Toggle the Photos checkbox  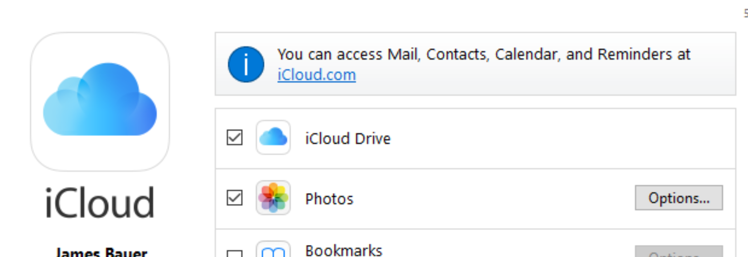coord(235,198)
